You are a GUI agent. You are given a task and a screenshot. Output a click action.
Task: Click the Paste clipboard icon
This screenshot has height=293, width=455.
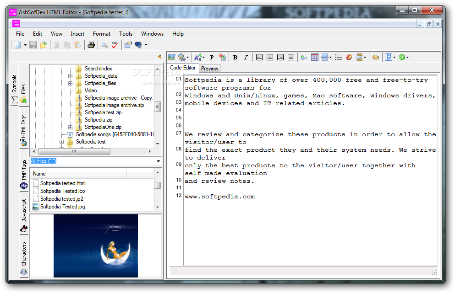pyautogui.click(x=77, y=45)
